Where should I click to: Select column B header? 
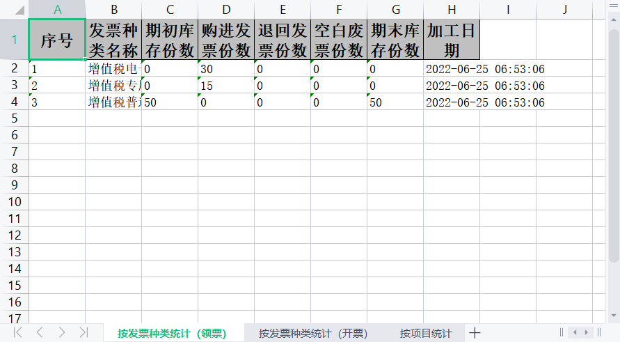(x=113, y=10)
